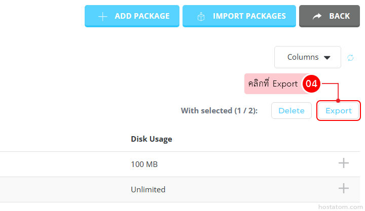Expand the 100 MB row with its plus
Screen dimensions: 365x211
(x=344, y=163)
